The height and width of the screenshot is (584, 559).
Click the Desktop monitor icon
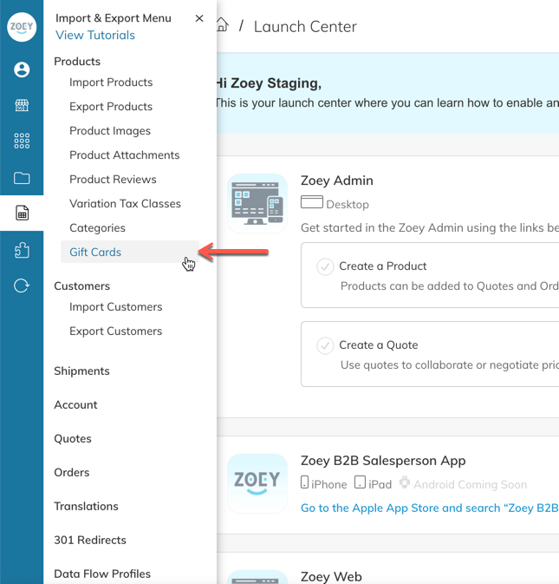coord(312,202)
